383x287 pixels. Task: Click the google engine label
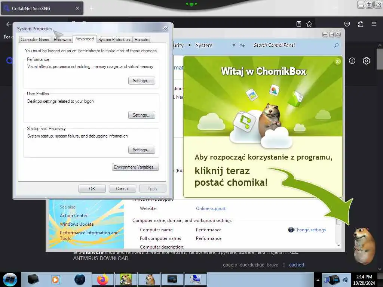tap(230, 265)
